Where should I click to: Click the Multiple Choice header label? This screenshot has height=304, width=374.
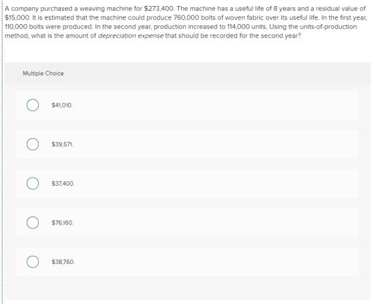click(x=43, y=73)
